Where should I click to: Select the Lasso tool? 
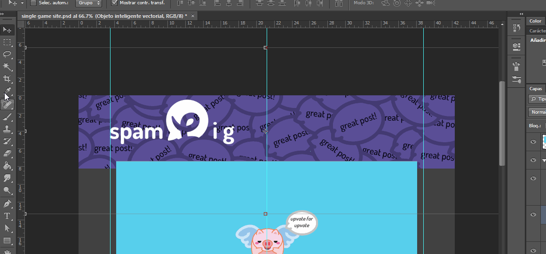tap(7, 54)
